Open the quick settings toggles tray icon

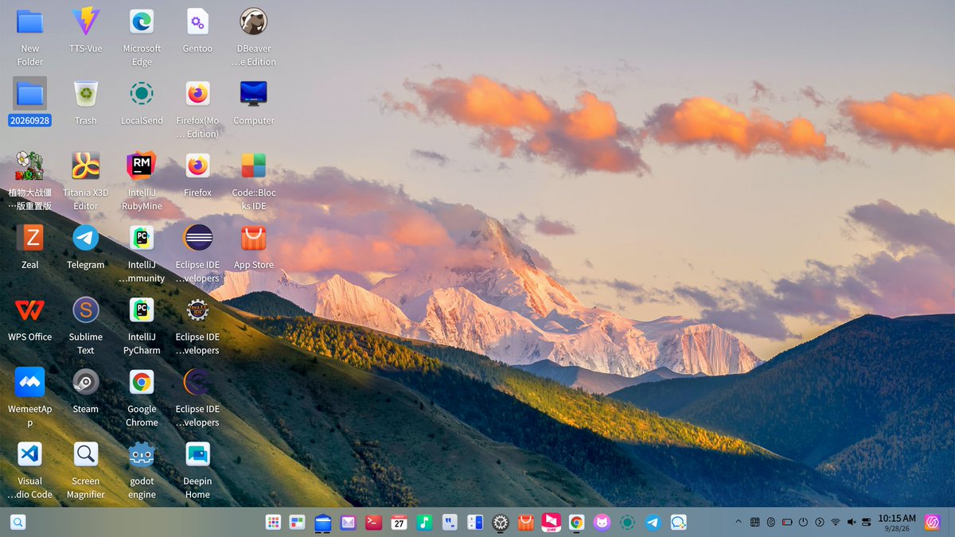(x=866, y=522)
